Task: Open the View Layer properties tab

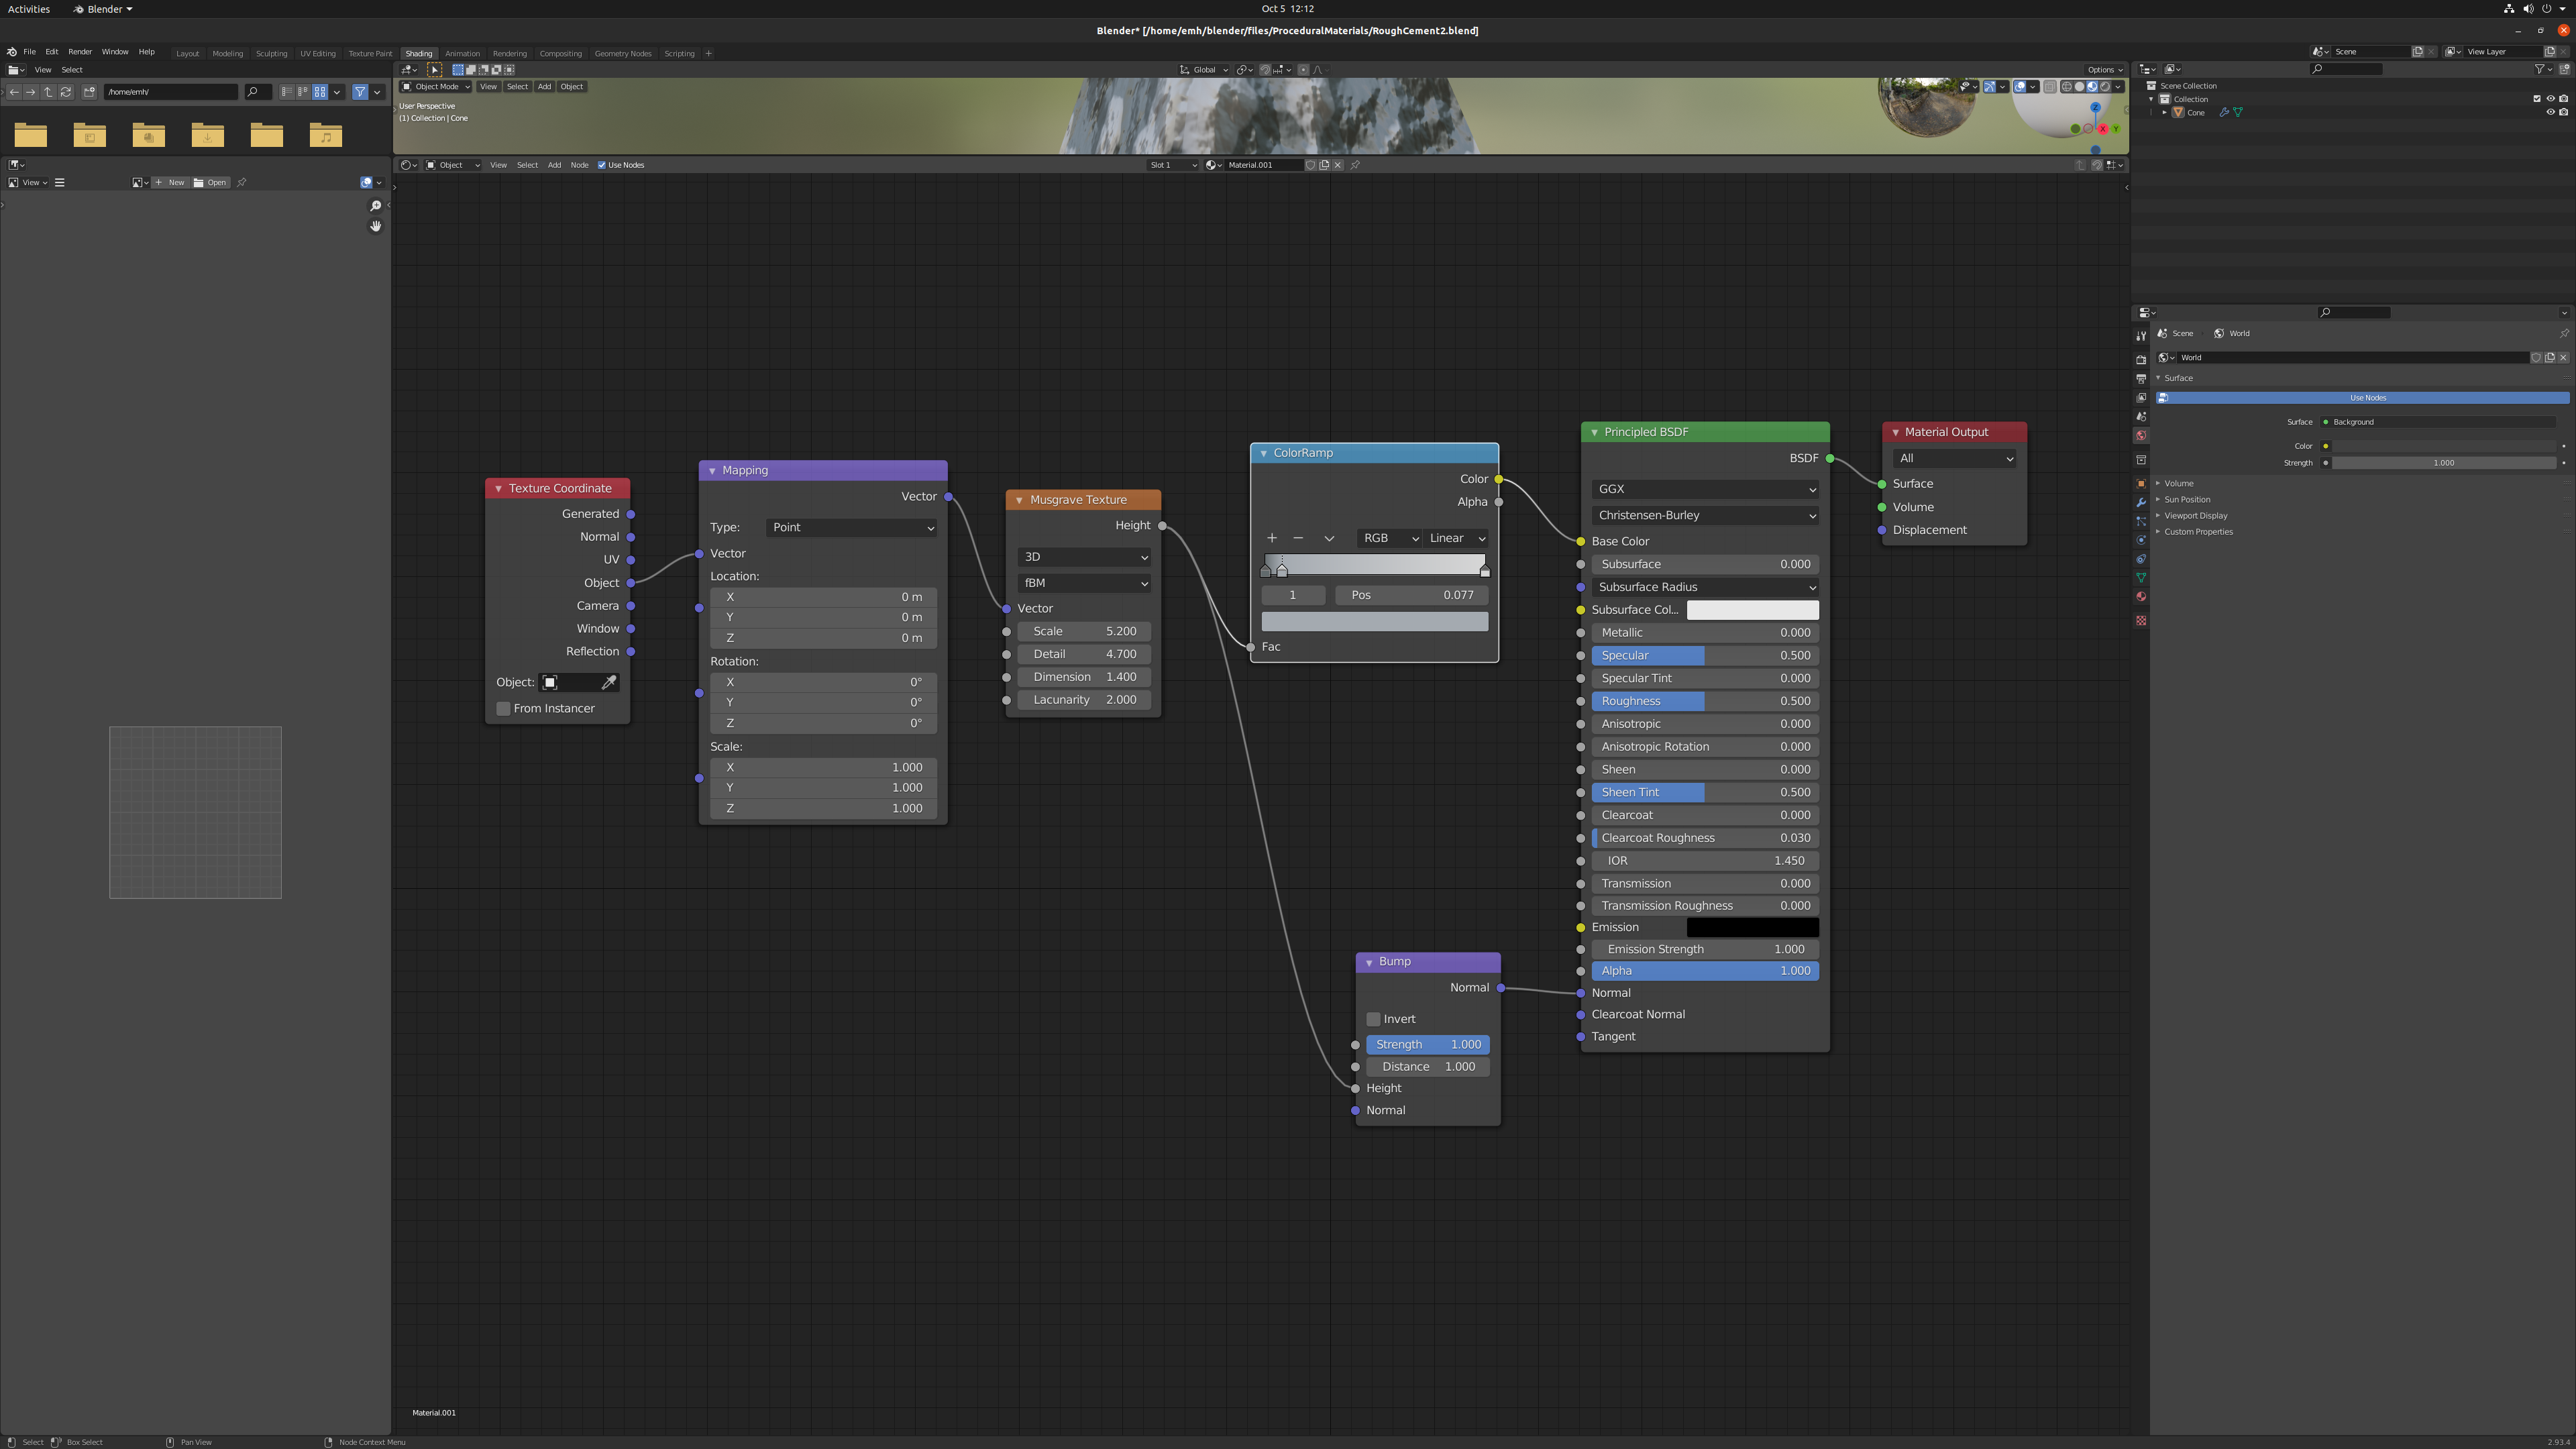Action: (2141, 398)
